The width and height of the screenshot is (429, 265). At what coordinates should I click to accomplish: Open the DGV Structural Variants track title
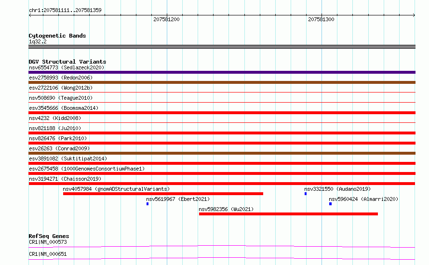(x=67, y=62)
